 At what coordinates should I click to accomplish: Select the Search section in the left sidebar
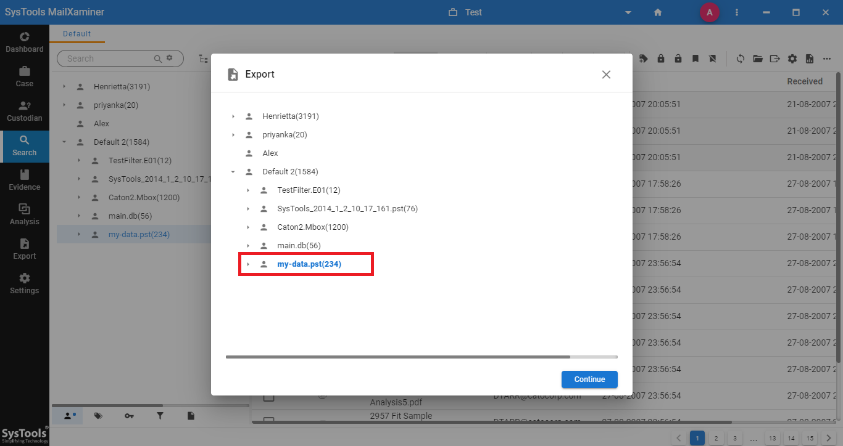pos(25,146)
